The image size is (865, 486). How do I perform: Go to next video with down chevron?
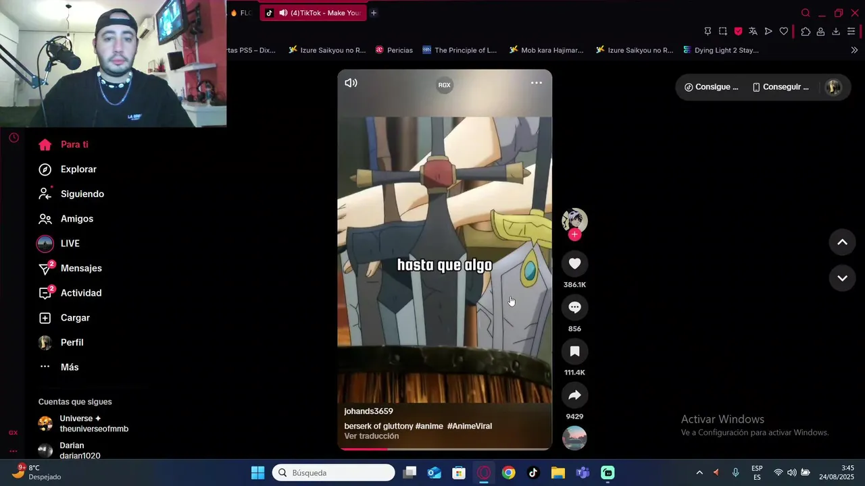click(842, 278)
